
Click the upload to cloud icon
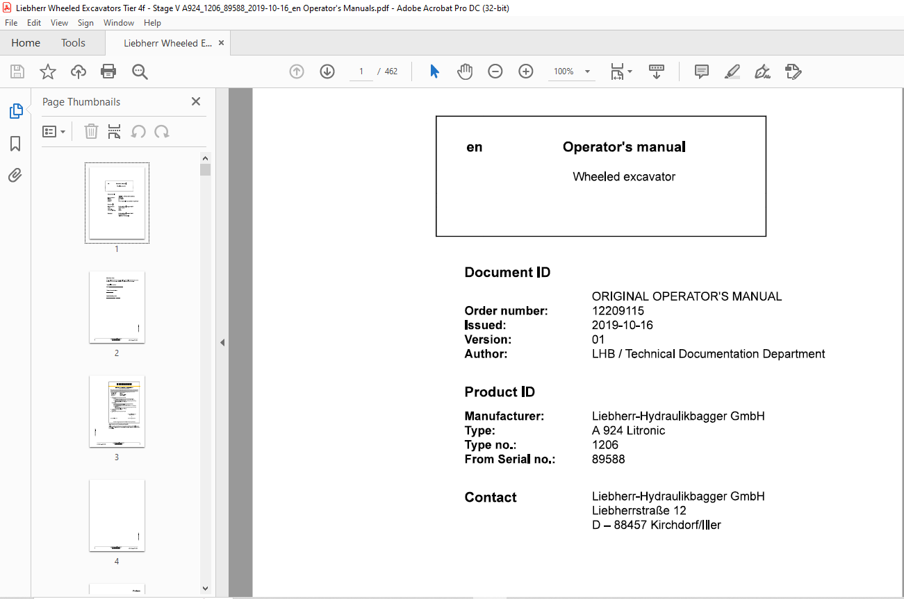(x=79, y=71)
